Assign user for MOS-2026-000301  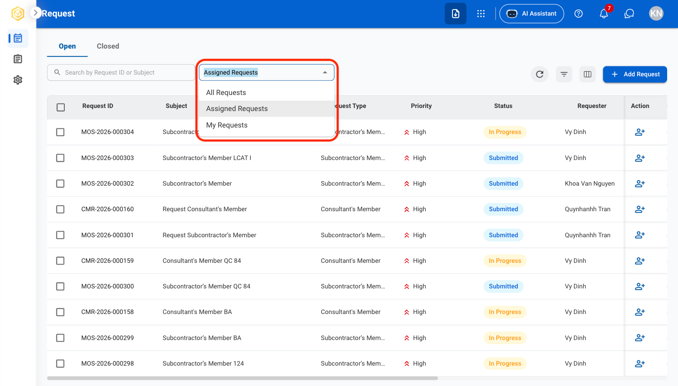(640, 235)
